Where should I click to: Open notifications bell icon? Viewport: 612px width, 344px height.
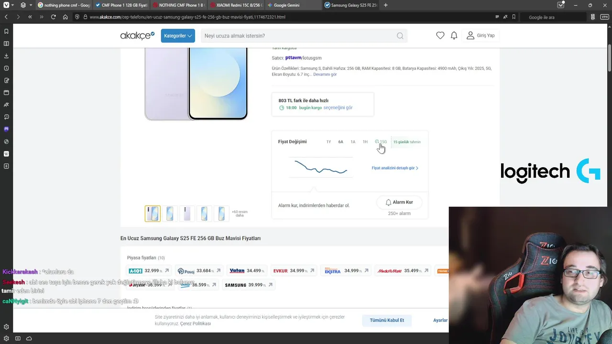454,35
